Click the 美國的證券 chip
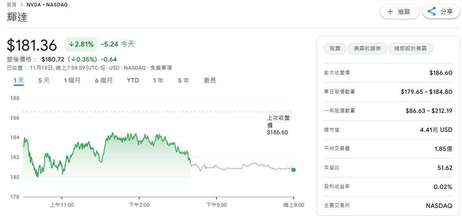This screenshot has width=462, height=216. (x=367, y=49)
